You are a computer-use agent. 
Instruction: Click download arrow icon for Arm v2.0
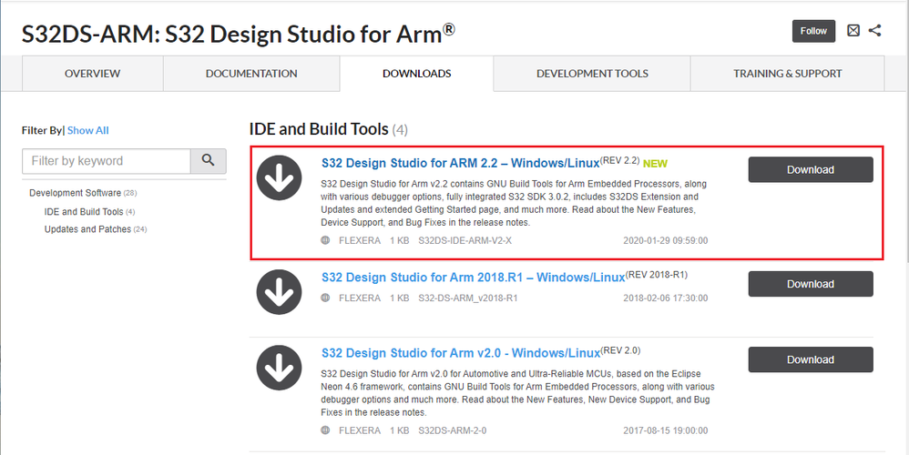tap(279, 369)
